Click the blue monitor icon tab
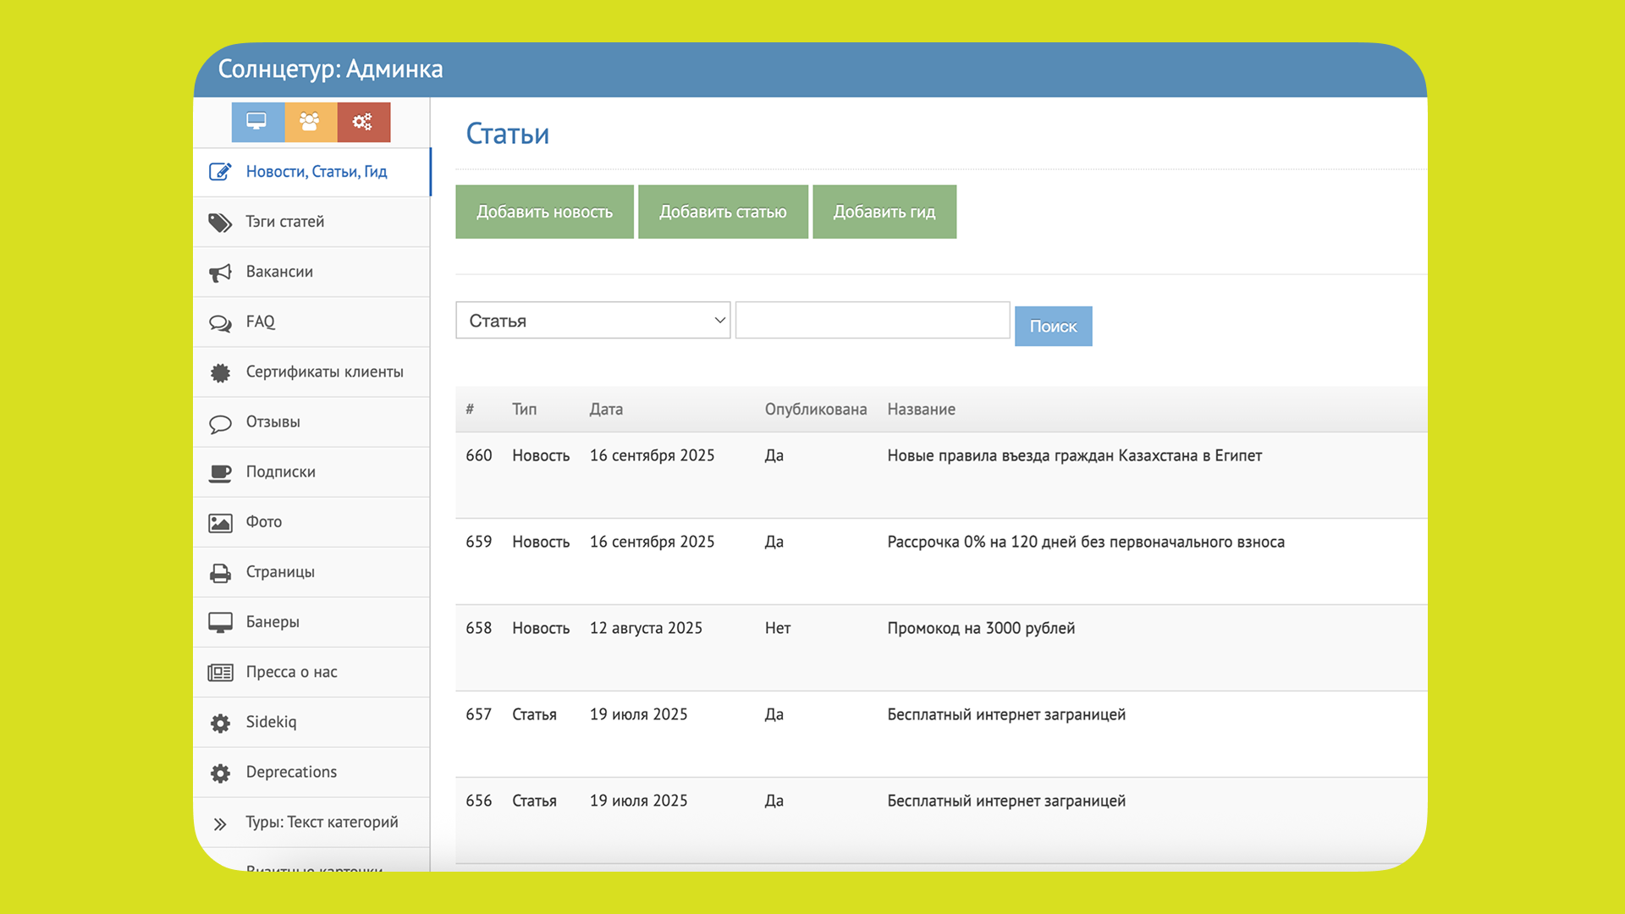Viewport: 1625px width, 914px height. point(257,122)
